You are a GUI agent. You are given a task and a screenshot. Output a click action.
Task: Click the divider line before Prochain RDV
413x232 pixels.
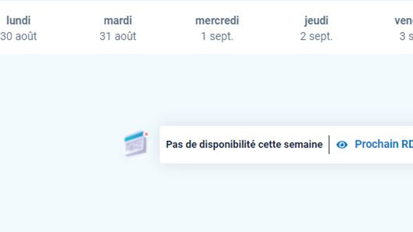[x=329, y=145]
